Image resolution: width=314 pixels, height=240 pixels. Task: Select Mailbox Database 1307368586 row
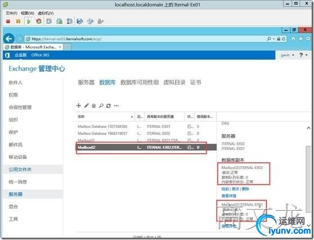pos(146,127)
